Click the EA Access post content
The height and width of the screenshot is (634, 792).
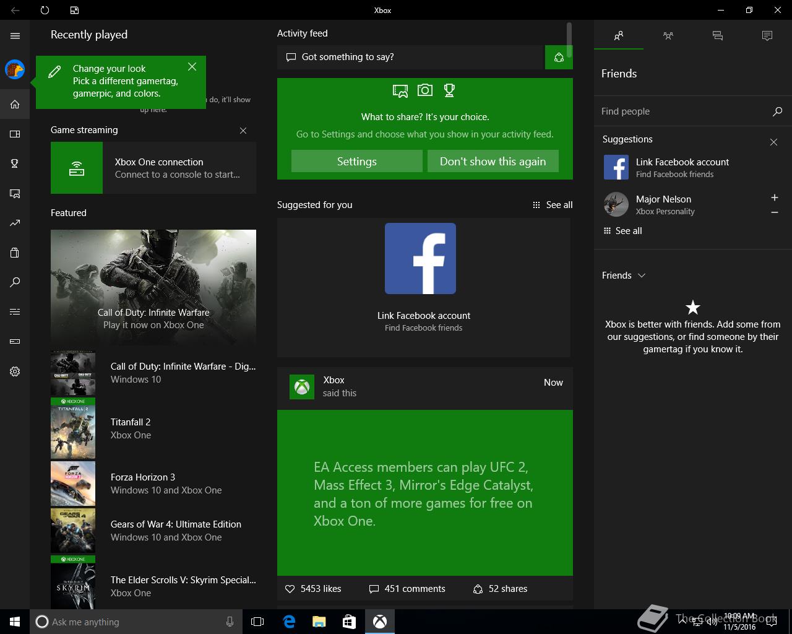pos(425,493)
